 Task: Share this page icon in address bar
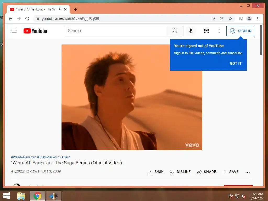pos(222,19)
